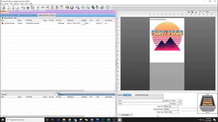Open the grayed dropdown below print mode
218x122 pixels.
coord(141,98)
